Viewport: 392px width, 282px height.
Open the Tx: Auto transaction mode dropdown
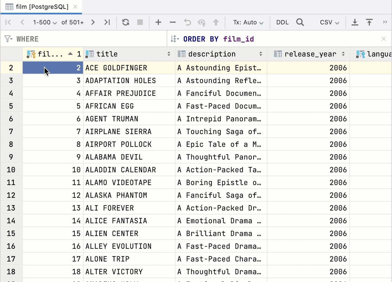point(248,22)
